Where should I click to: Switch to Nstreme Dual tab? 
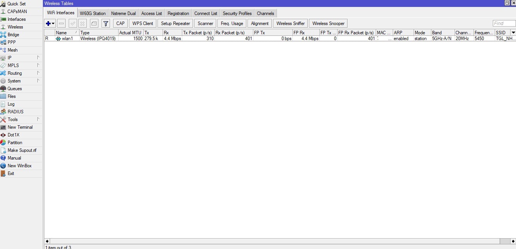[x=123, y=13]
